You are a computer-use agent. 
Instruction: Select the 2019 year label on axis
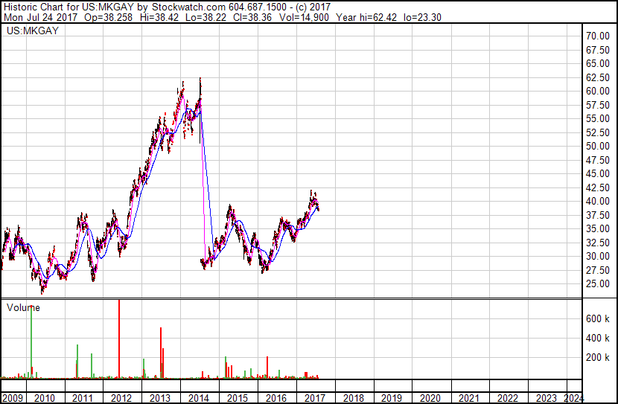pyautogui.click(x=392, y=398)
